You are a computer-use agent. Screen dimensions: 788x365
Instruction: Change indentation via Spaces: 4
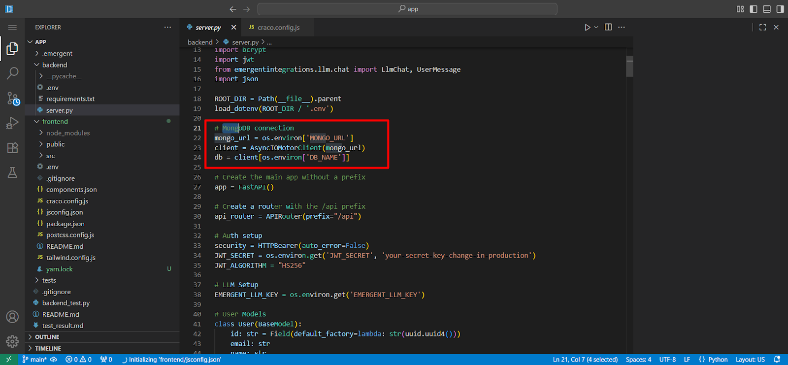pyautogui.click(x=638, y=360)
